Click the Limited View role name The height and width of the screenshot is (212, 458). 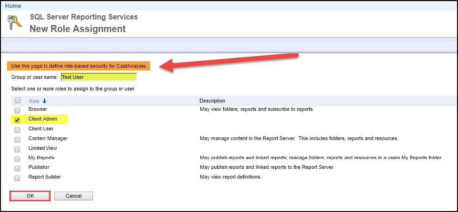click(43, 148)
